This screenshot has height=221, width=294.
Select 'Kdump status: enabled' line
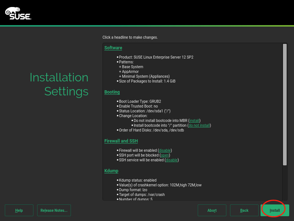[x=137, y=180]
